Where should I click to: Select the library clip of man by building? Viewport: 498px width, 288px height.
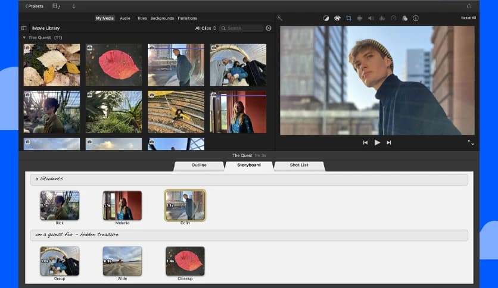176,65
